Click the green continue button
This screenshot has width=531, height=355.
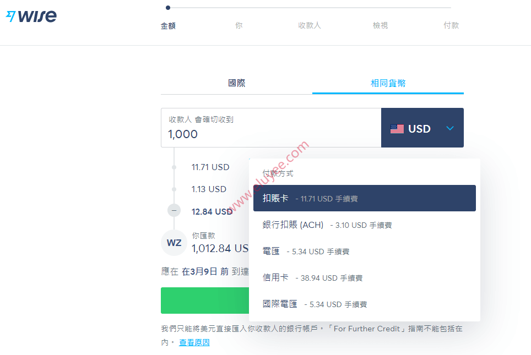(205, 301)
